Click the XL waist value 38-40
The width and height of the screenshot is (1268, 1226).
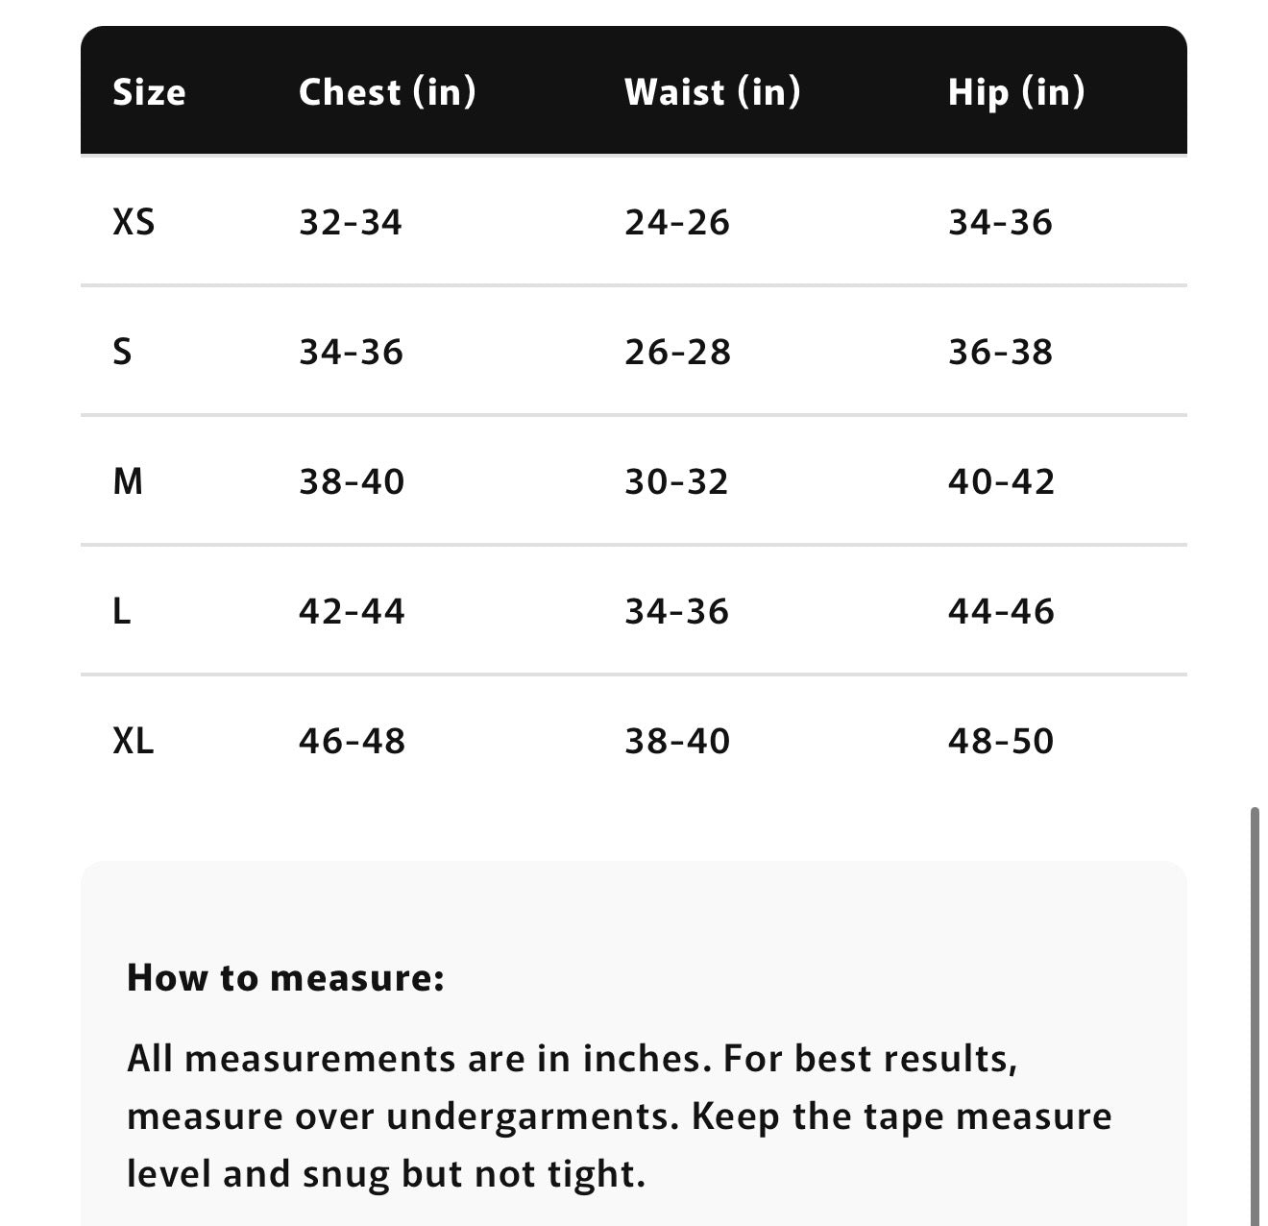click(677, 741)
